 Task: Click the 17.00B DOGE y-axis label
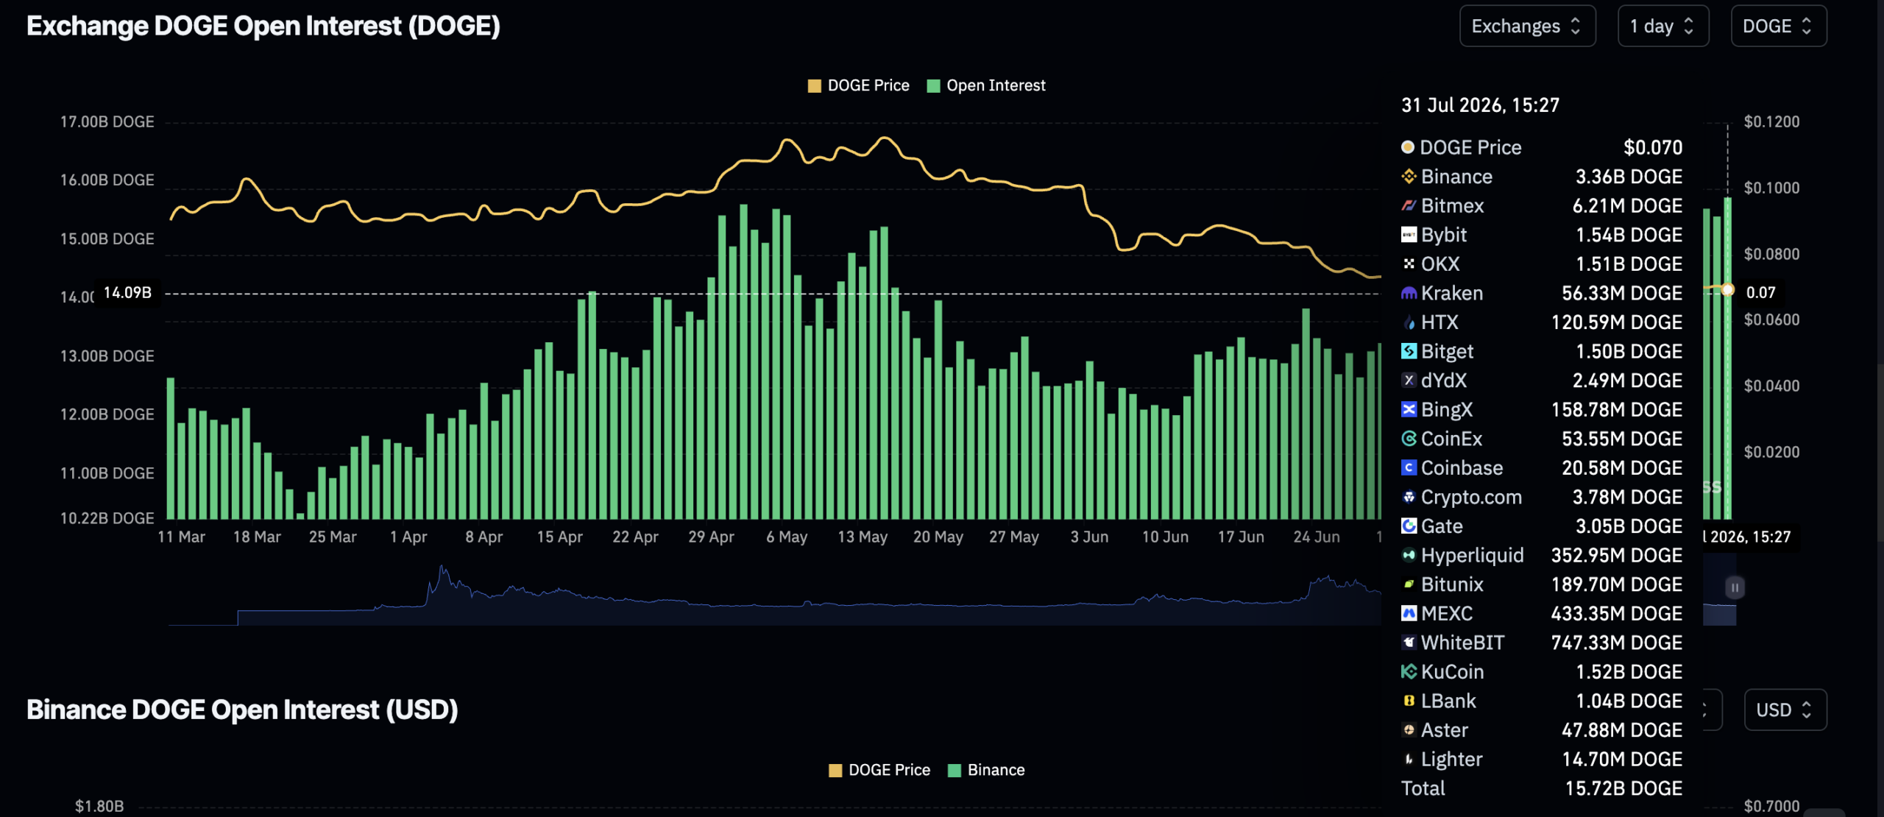[x=107, y=121]
